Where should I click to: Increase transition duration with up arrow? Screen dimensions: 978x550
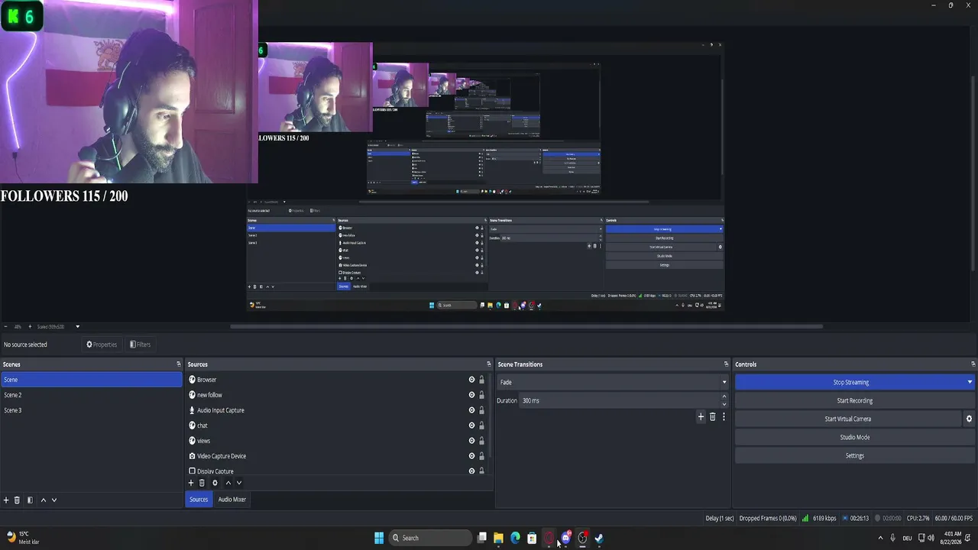724,396
